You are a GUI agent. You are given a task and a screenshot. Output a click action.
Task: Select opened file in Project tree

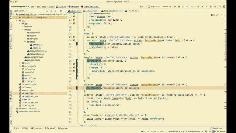coord(47,11)
